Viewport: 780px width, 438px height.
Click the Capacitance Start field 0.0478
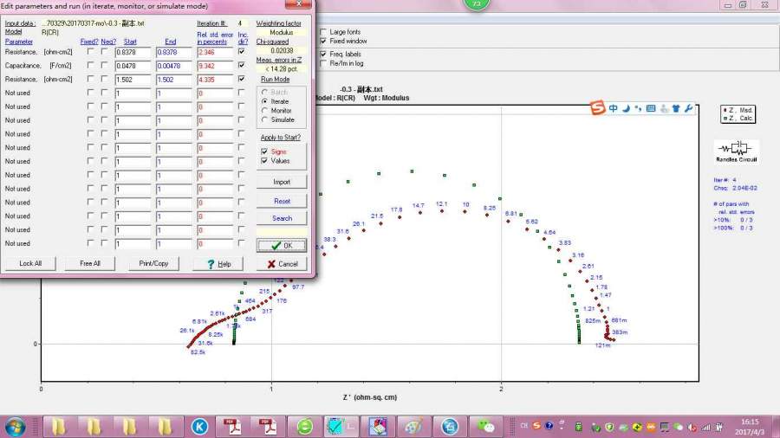click(x=133, y=66)
